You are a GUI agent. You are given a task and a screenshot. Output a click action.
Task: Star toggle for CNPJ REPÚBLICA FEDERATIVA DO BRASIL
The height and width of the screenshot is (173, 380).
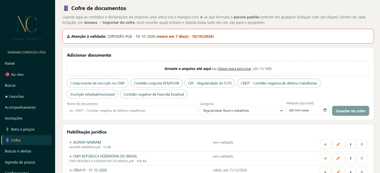[x=325, y=158]
